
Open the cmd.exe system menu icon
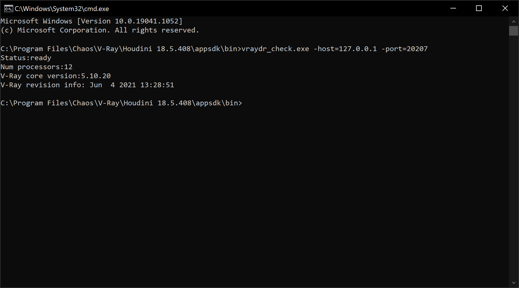point(8,8)
